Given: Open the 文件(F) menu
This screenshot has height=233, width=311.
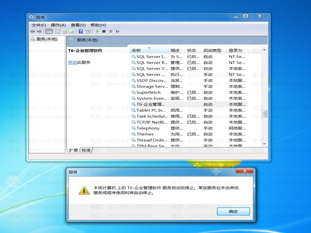Looking at the screenshot, I should pos(39,25).
